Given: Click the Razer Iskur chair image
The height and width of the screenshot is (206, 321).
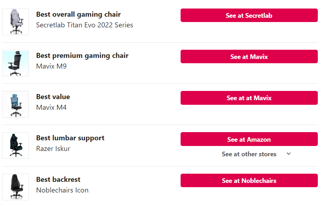Looking at the screenshot, I should point(15,146).
